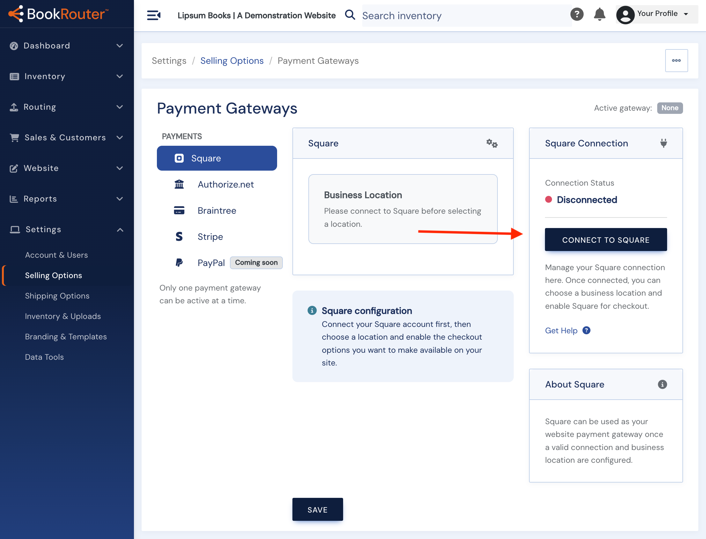The width and height of the screenshot is (706, 539).
Task: Open the help question mark icon
Action: (x=577, y=14)
